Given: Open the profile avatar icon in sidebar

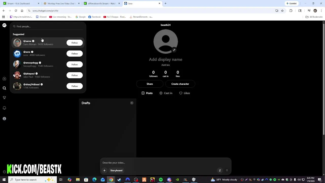Looking at the screenshot, I should (x=4, y=119).
